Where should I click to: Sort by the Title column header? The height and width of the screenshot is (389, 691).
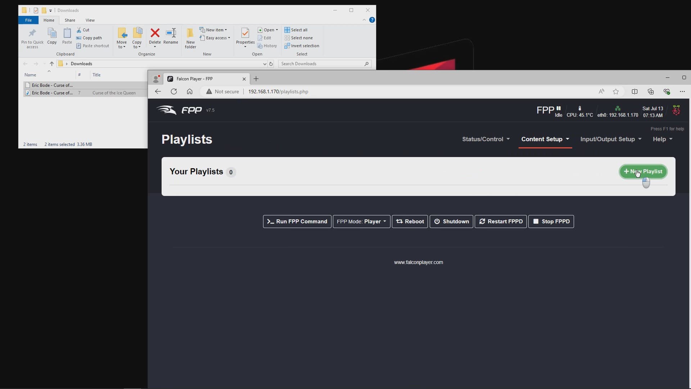[x=96, y=75]
